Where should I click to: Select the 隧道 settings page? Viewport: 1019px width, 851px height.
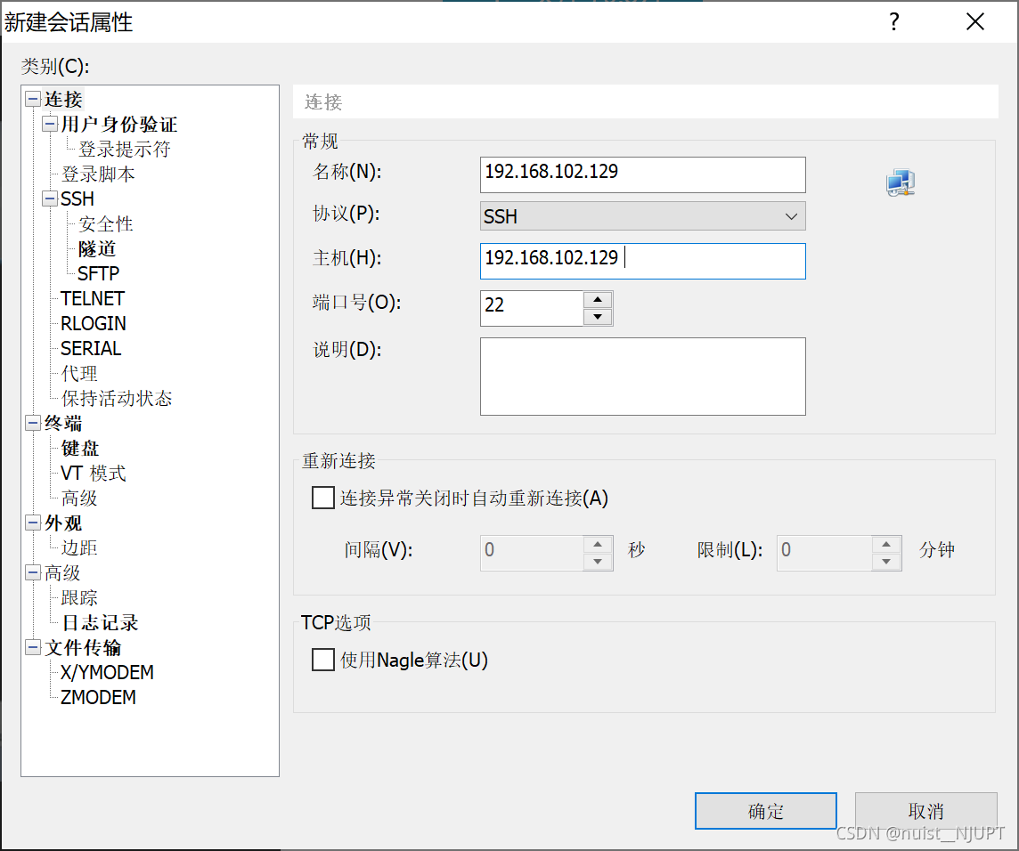[x=96, y=248]
